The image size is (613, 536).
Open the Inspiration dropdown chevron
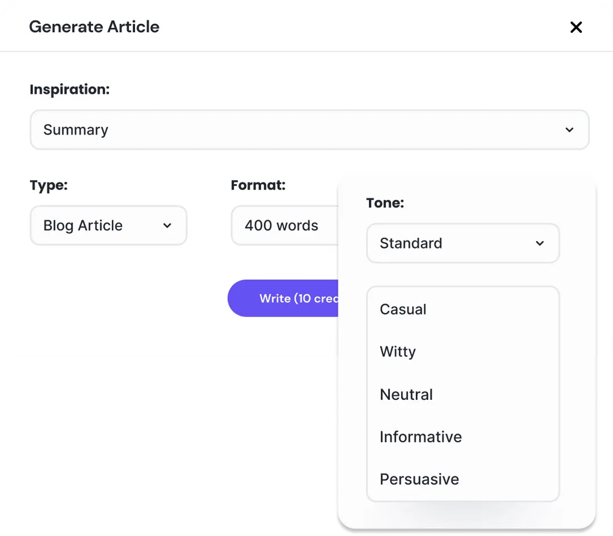point(569,130)
